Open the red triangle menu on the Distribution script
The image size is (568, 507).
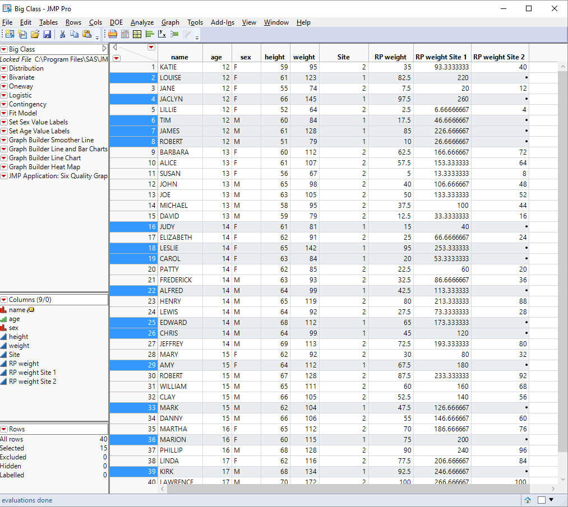(x=5, y=68)
